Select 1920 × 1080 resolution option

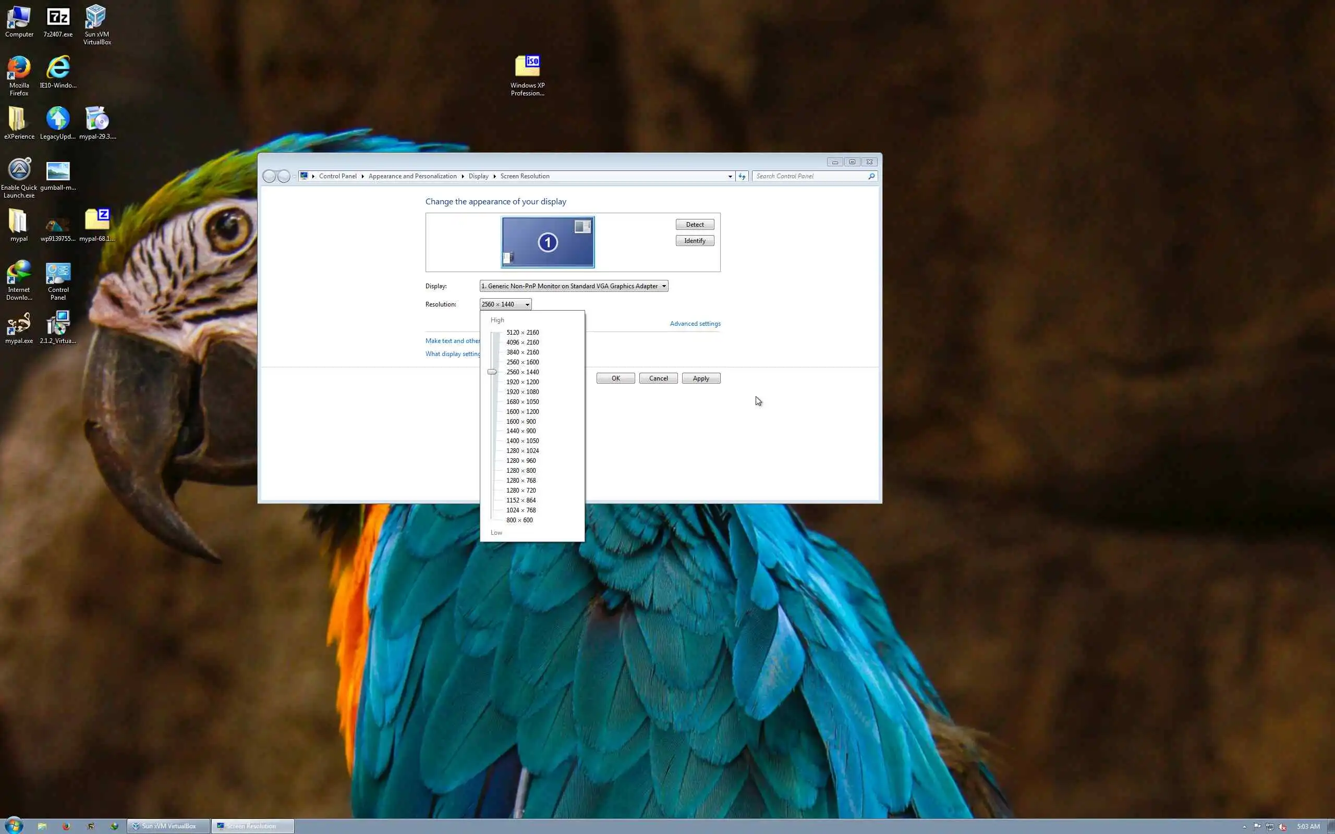point(522,392)
